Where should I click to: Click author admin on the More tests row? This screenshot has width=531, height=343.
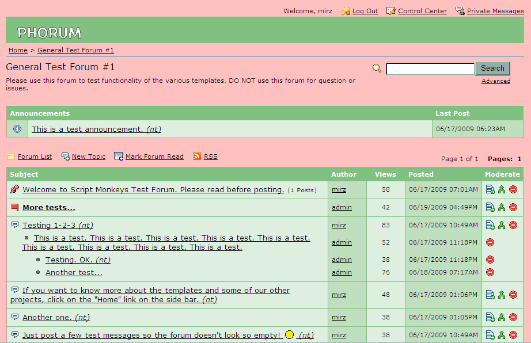pos(342,207)
